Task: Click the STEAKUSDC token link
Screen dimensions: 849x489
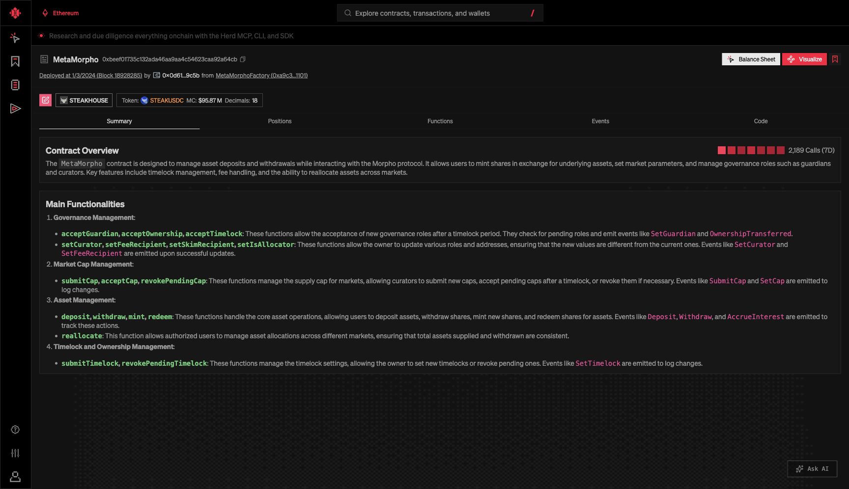Action: [x=167, y=101]
